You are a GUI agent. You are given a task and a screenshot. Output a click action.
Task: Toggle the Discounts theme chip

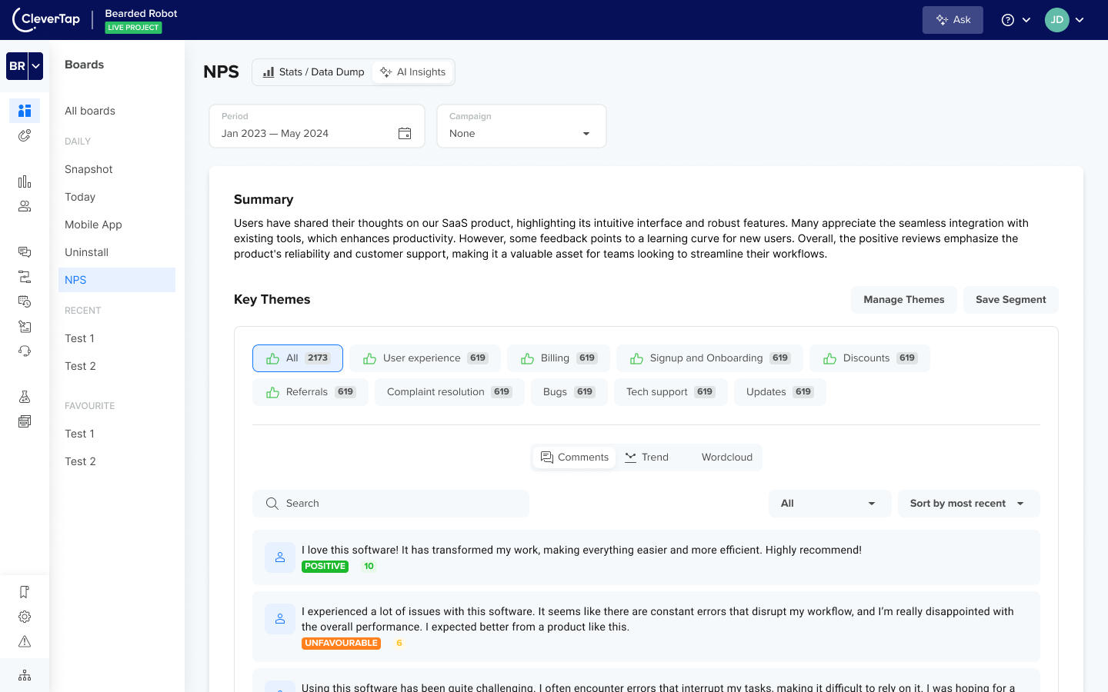point(869,358)
